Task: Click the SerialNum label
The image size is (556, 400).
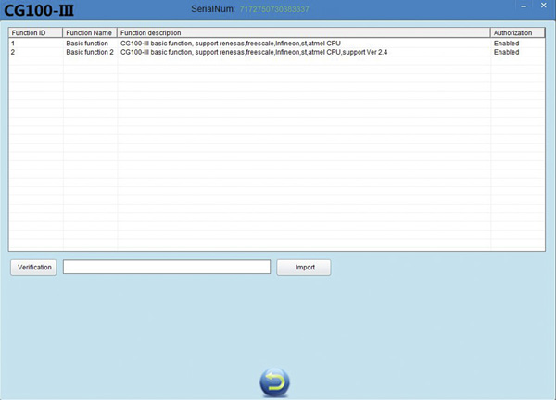Action: pos(213,9)
